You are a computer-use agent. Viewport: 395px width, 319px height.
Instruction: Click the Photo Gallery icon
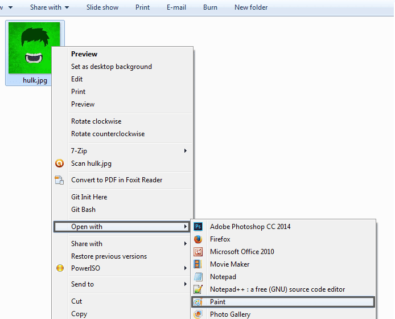click(198, 314)
